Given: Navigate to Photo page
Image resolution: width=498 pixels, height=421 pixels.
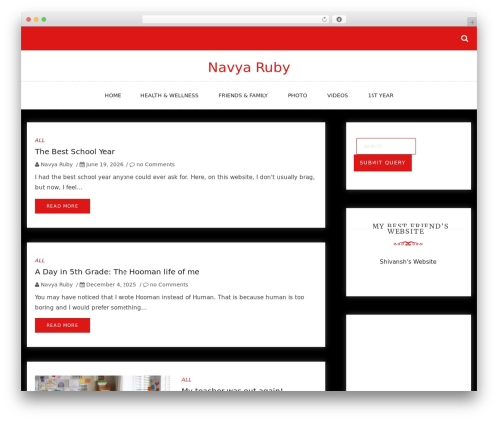Looking at the screenshot, I should 297,95.
